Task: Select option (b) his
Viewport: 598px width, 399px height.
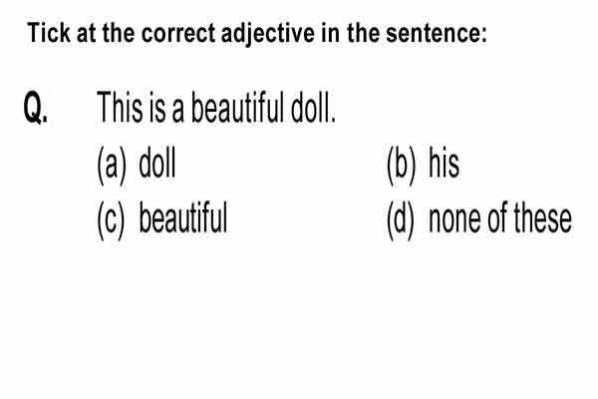Action: [423, 165]
